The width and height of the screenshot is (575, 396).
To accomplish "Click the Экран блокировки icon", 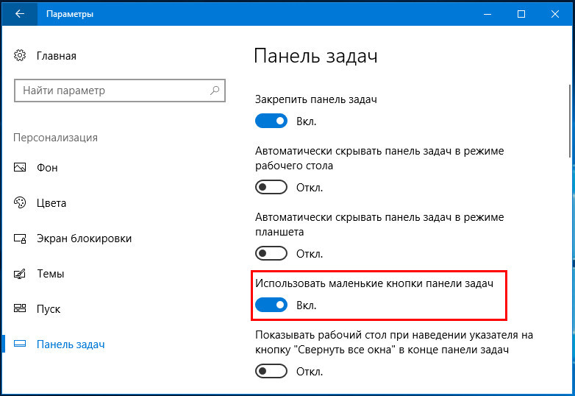I will coord(20,238).
